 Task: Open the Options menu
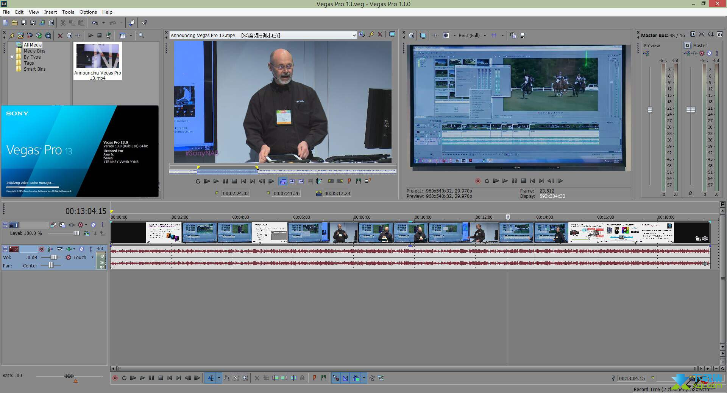pos(88,12)
